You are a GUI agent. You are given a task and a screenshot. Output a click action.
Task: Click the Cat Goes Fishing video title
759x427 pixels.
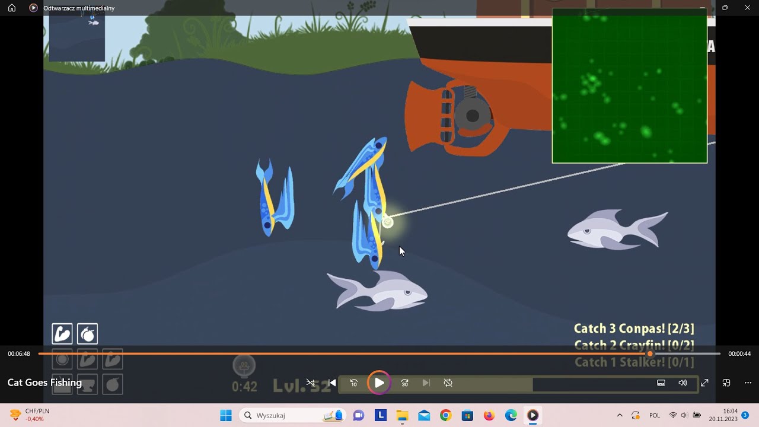tap(44, 383)
